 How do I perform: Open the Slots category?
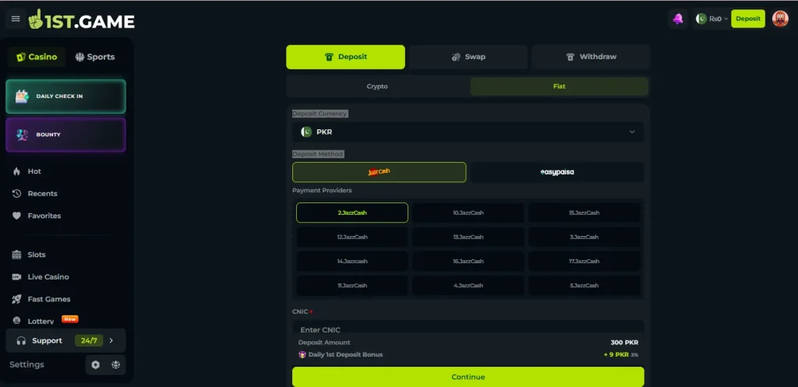(37, 255)
